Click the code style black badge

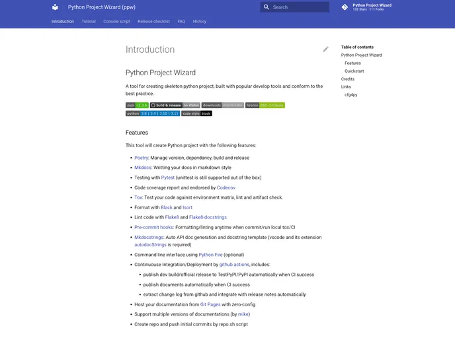196,114
